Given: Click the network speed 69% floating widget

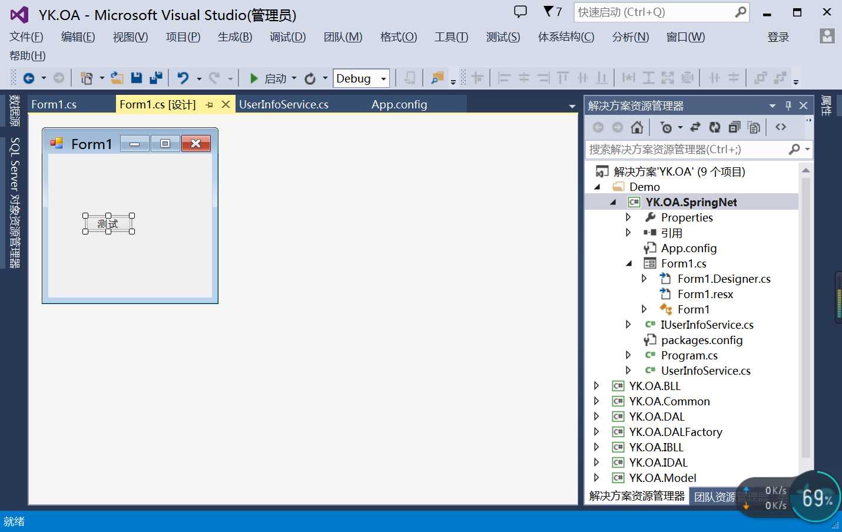Looking at the screenshot, I should pos(817,497).
